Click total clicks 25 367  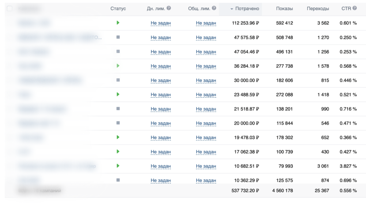pos(322,191)
